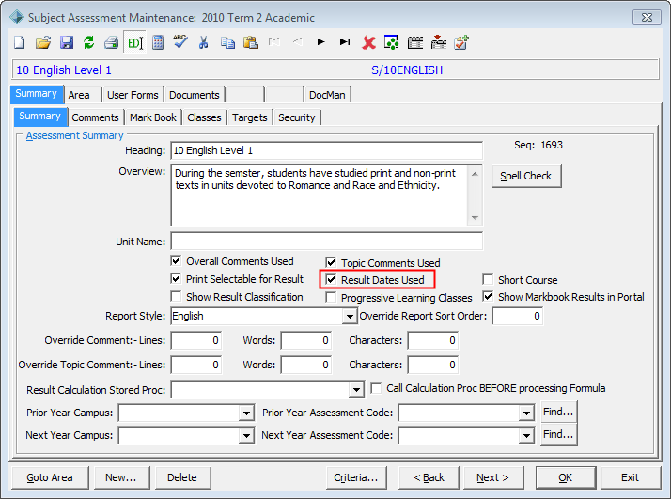Go to next record arrow icon

pyautogui.click(x=321, y=41)
